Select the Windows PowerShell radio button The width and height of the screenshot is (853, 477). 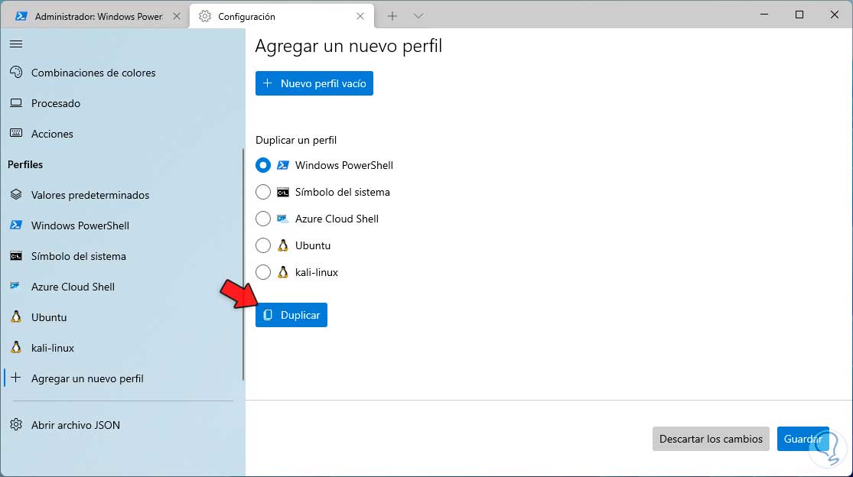262,165
